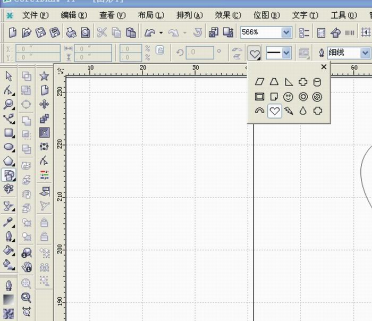Select the Basic Shapes tool
This screenshot has width=372, height=321.
(x=9, y=175)
